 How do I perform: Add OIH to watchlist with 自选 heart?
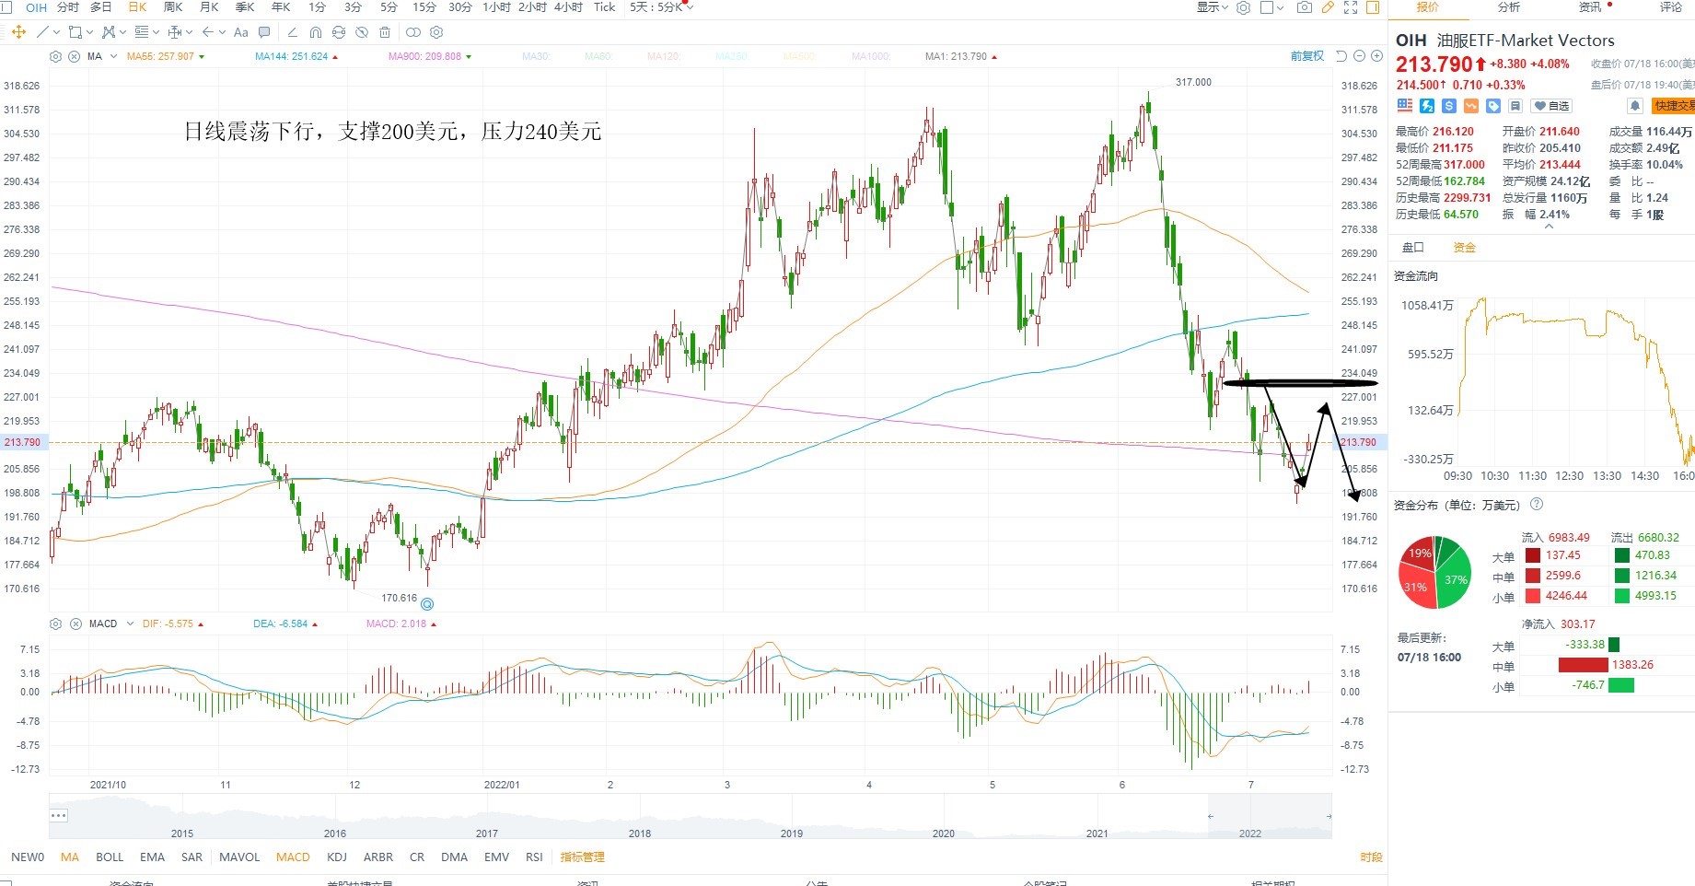pyautogui.click(x=1552, y=106)
